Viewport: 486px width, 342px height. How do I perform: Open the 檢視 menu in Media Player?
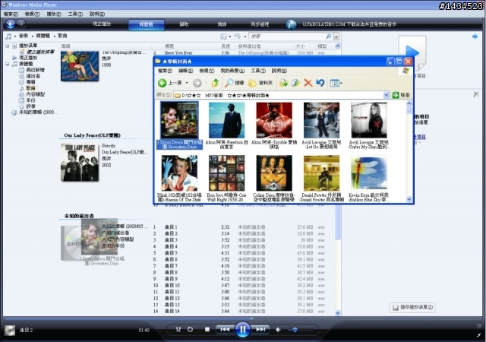32,14
